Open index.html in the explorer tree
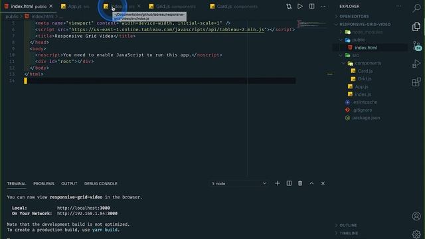 click(x=366, y=48)
